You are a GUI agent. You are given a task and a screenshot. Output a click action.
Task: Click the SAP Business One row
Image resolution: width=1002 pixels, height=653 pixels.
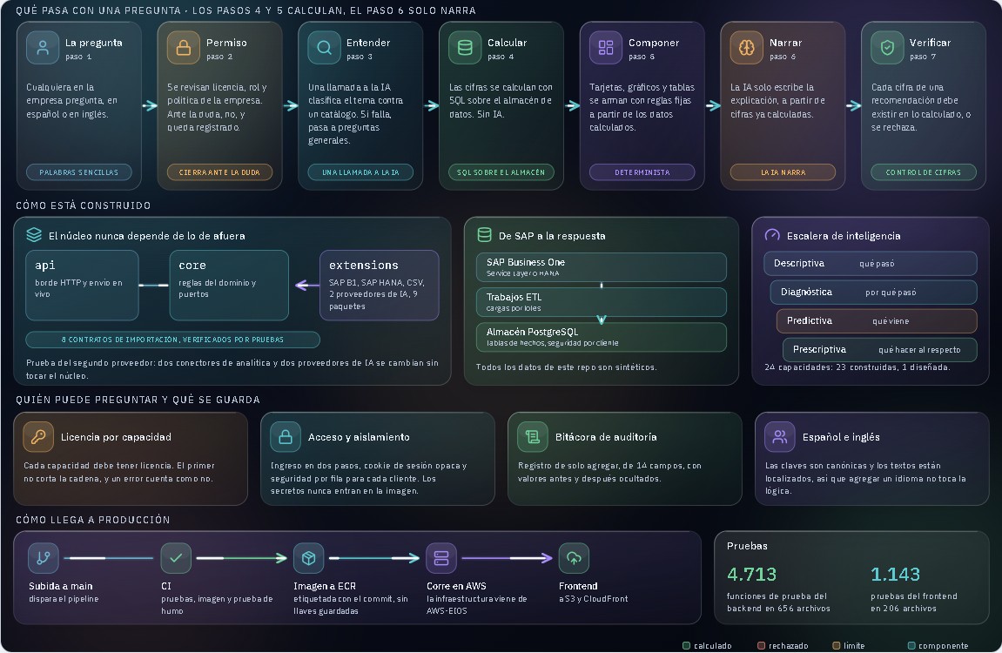tap(602, 267)
